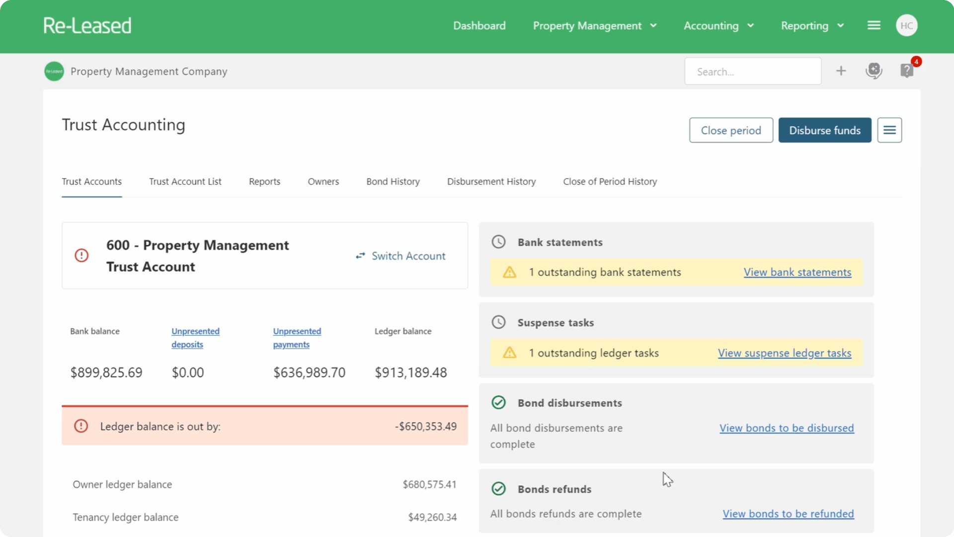Switch to Bond History tab
This screenshot has height=537, width=954.
(393, 181)
